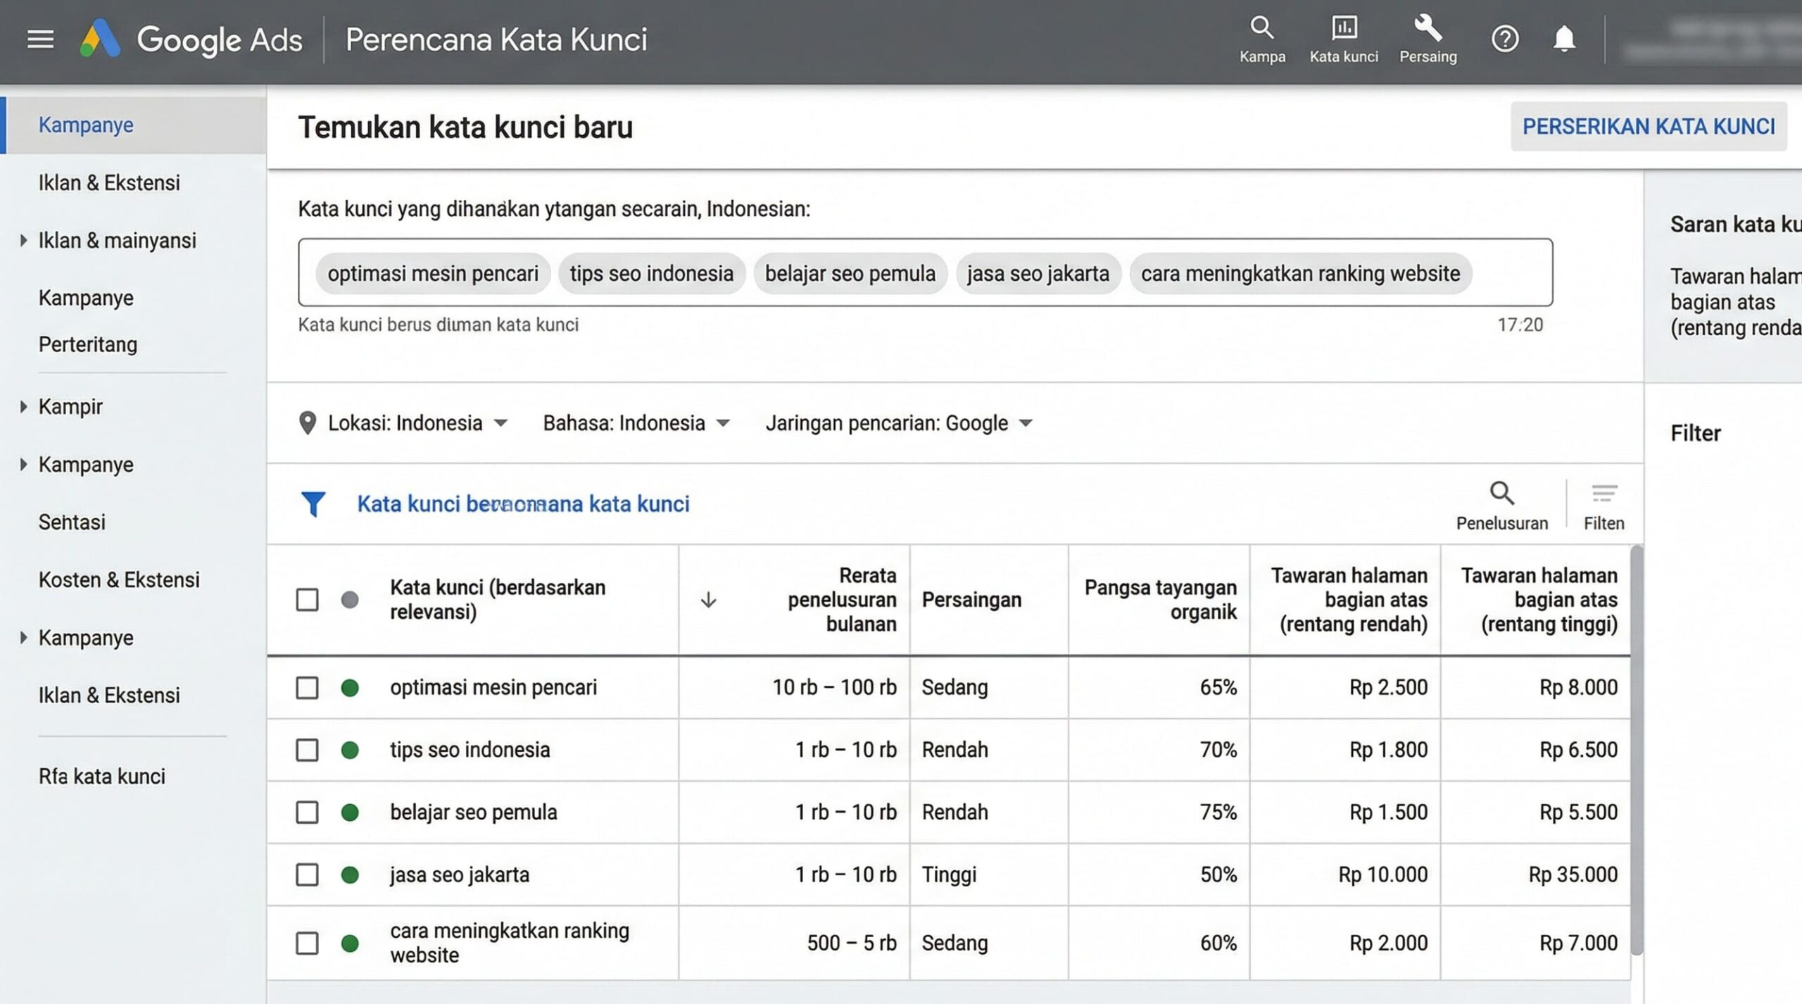Click the gray status dot in header
This screenshot has height=1004, width=1802.
[350, 600]
